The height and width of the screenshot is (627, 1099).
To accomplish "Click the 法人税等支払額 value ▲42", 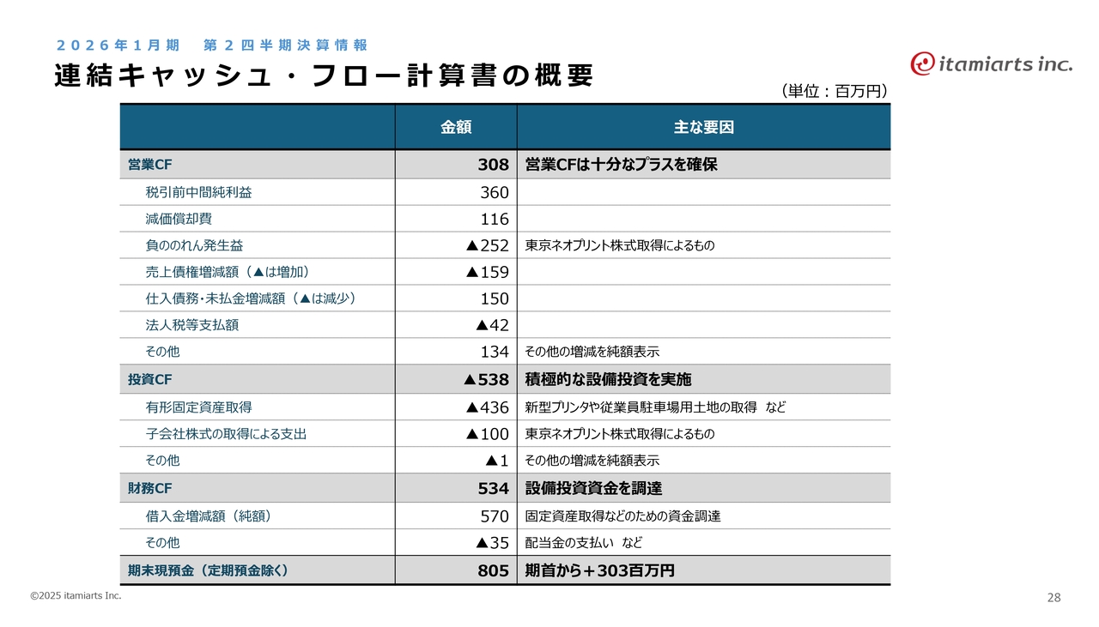I will click(x=492, y=325).
